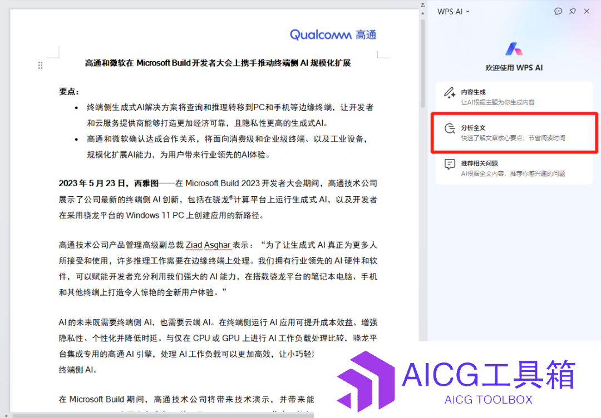Click the line starting with 和其他终端上打造令人惊艳
Image resolution: width=601 pixels, height=418 pixels.
tap(142, 292)
